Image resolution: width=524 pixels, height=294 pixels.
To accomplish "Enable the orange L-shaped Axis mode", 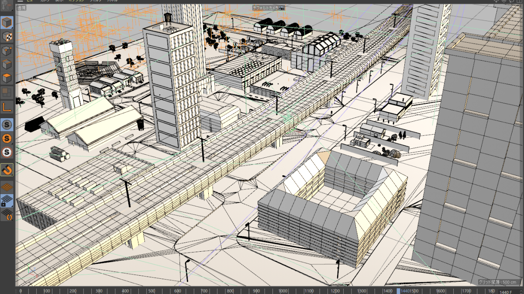I will pos(7,106).
